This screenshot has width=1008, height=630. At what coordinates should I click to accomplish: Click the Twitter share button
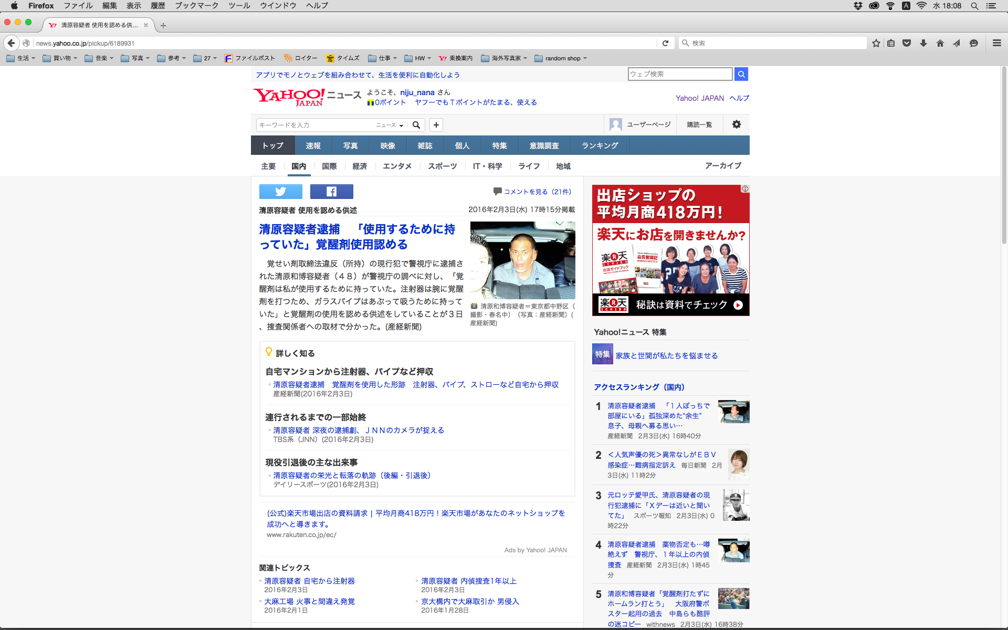click(280, 192)
